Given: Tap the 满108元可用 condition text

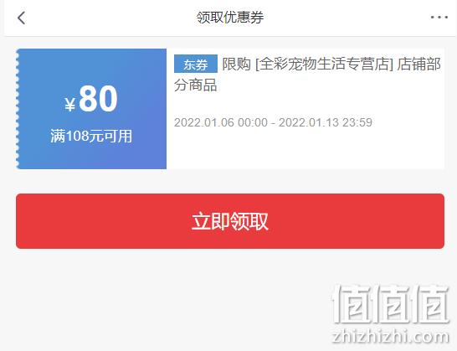Looking at the screenshot, I should [x=91, y=136].
